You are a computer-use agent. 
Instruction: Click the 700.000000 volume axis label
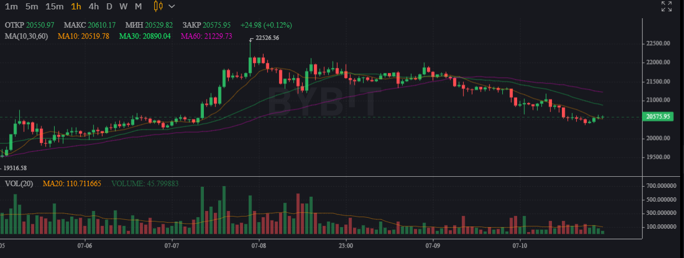click(660, 186)
